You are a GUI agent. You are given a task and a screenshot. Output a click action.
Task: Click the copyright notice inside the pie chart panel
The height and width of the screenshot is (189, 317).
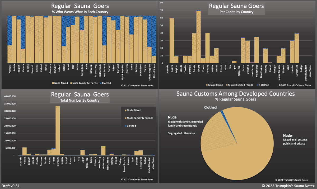click(291, 180)
